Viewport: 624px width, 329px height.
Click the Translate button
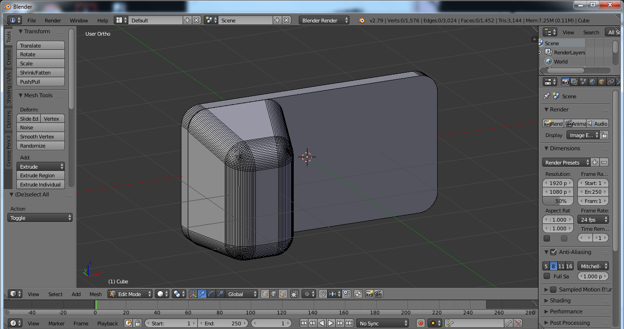click(41, 45)
